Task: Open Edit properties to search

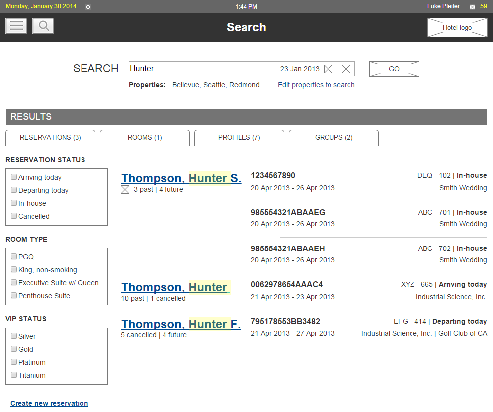Action: click(x=316, y=85)
